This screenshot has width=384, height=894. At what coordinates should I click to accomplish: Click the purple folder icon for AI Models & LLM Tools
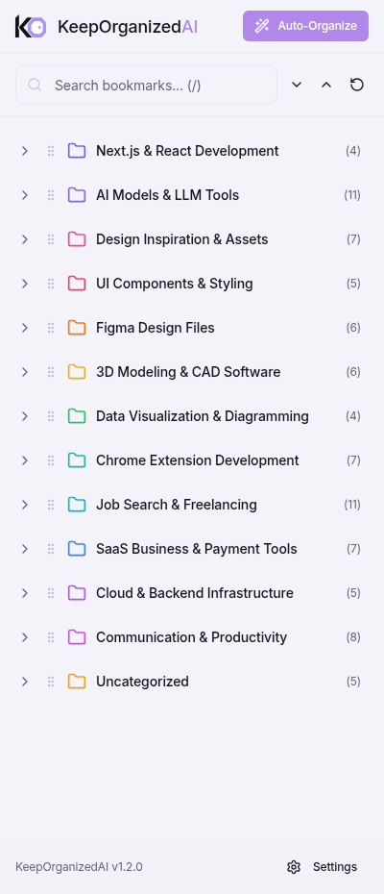[77, 195]
